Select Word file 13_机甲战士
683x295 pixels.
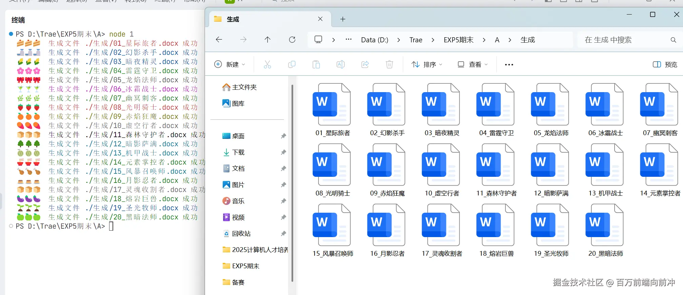[x=605, y=170]
